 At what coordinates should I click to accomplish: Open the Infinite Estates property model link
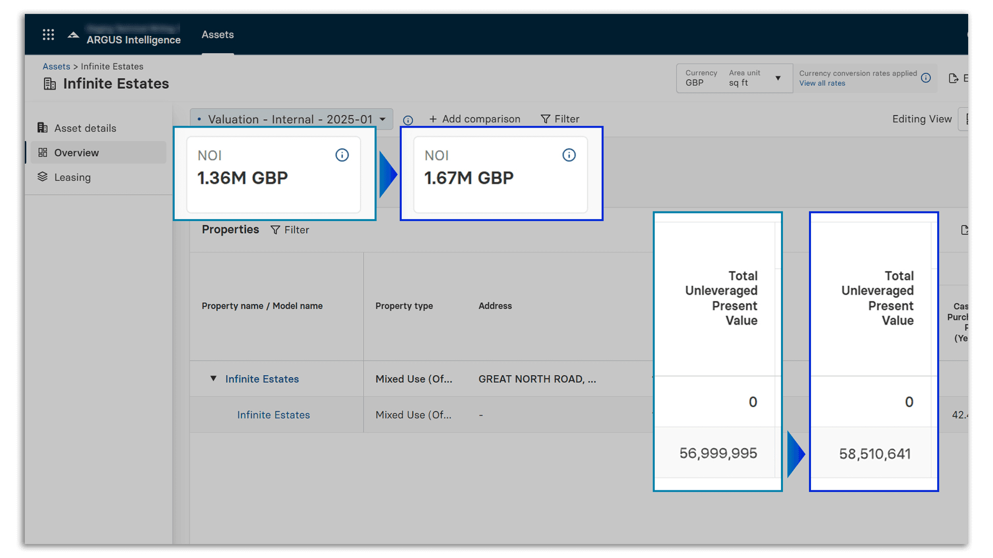click(x=273, y=414)
